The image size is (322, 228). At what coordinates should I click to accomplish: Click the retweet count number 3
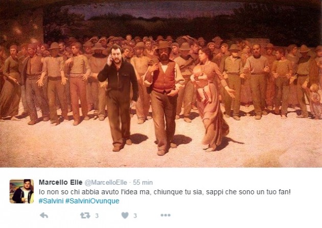[97, 216]
